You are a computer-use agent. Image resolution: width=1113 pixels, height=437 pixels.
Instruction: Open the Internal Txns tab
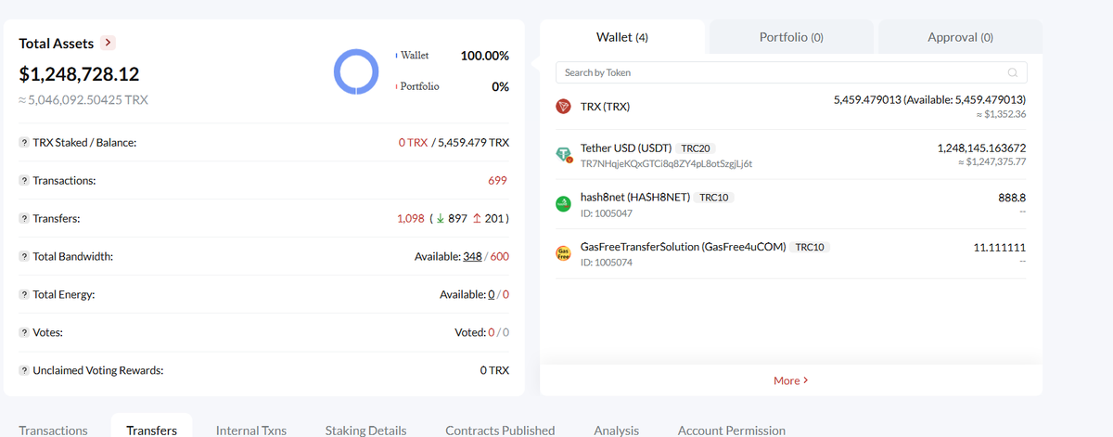pyautogui.click(x=251, y=430)
